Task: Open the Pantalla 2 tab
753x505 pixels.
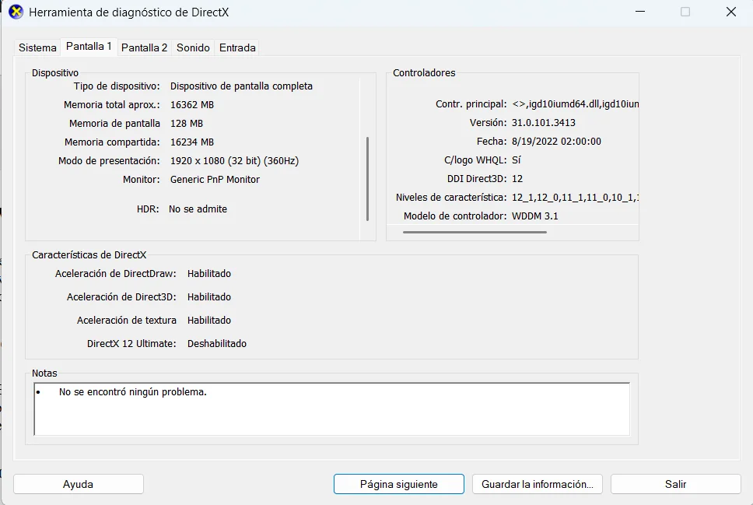Action: [144, 47]
